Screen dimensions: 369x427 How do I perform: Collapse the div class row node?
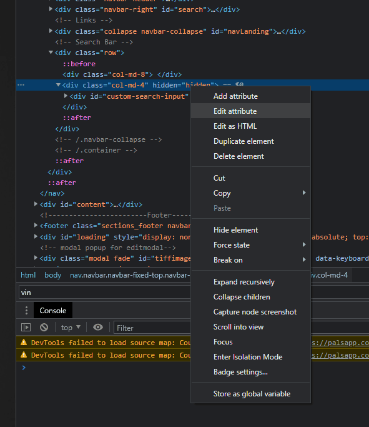pyautogui.click(x=51, y=53)
